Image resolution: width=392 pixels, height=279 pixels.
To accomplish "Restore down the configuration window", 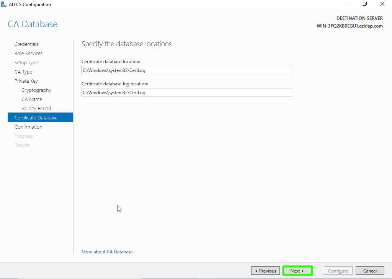I will point(365,4).
